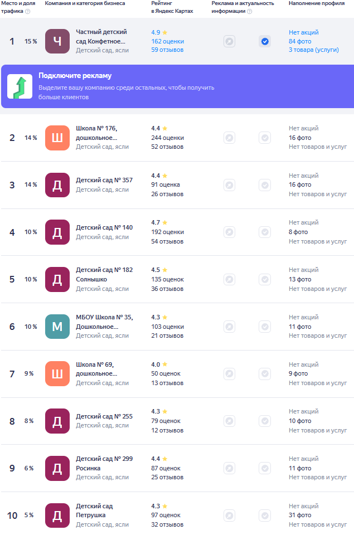The image size is (354, 535).
Task: Open the '3 товара (услуги)' link
Action: pyautogui.click(x=314, y=50)
